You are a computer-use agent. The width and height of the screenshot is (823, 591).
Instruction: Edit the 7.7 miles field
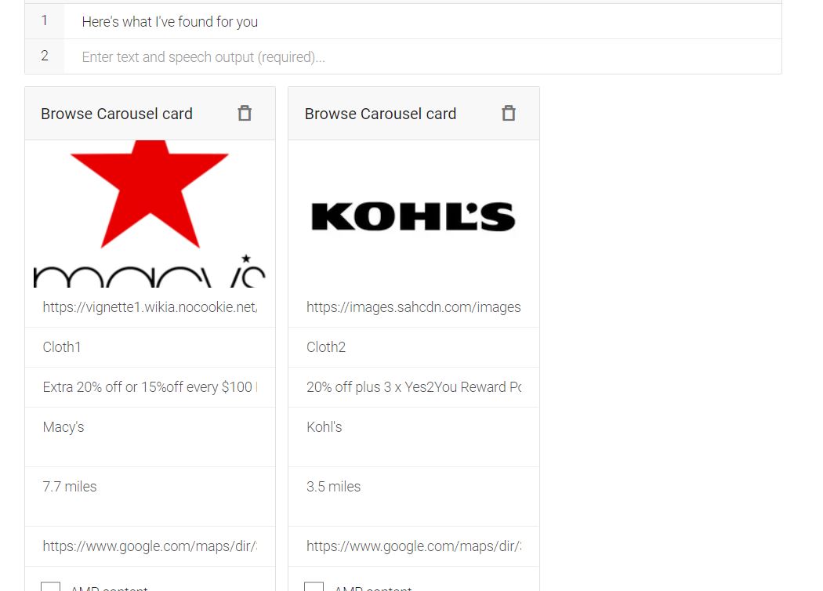150,496
